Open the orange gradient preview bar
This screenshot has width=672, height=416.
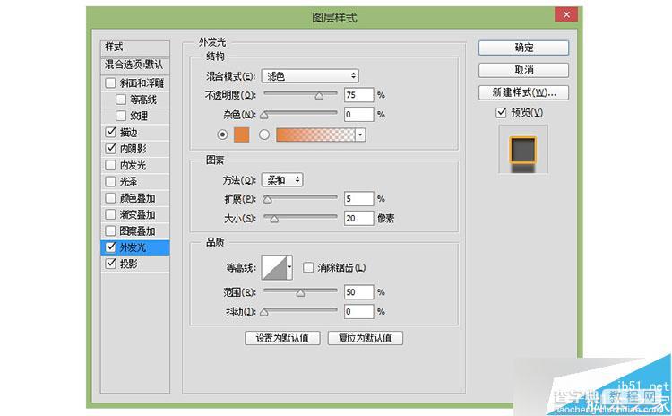[x=316, y=134]
